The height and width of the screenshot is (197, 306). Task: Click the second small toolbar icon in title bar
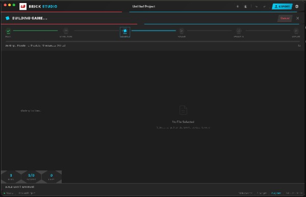click(245, 7)
